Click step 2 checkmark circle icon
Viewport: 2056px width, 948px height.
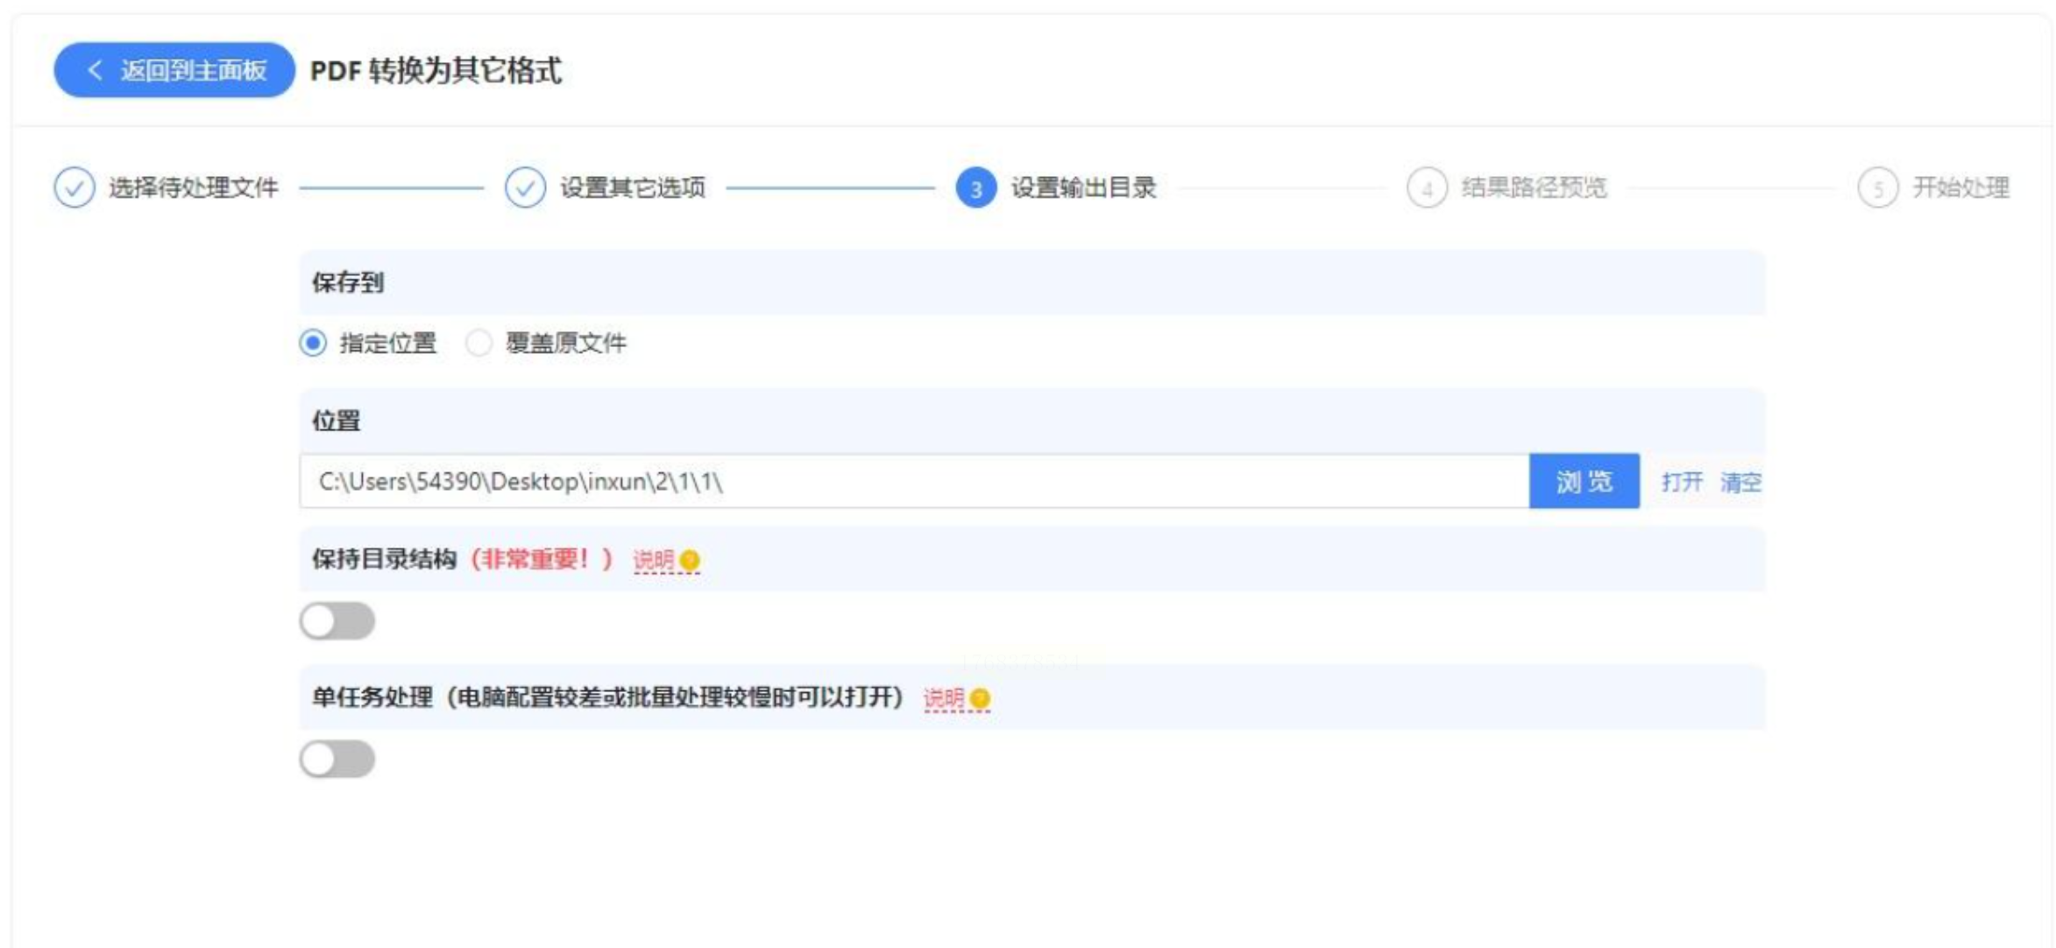(x=525, y=187)
